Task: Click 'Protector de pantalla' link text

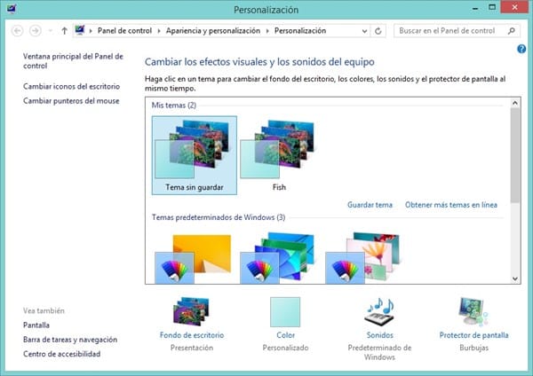Action: click(x=473, y=335)
